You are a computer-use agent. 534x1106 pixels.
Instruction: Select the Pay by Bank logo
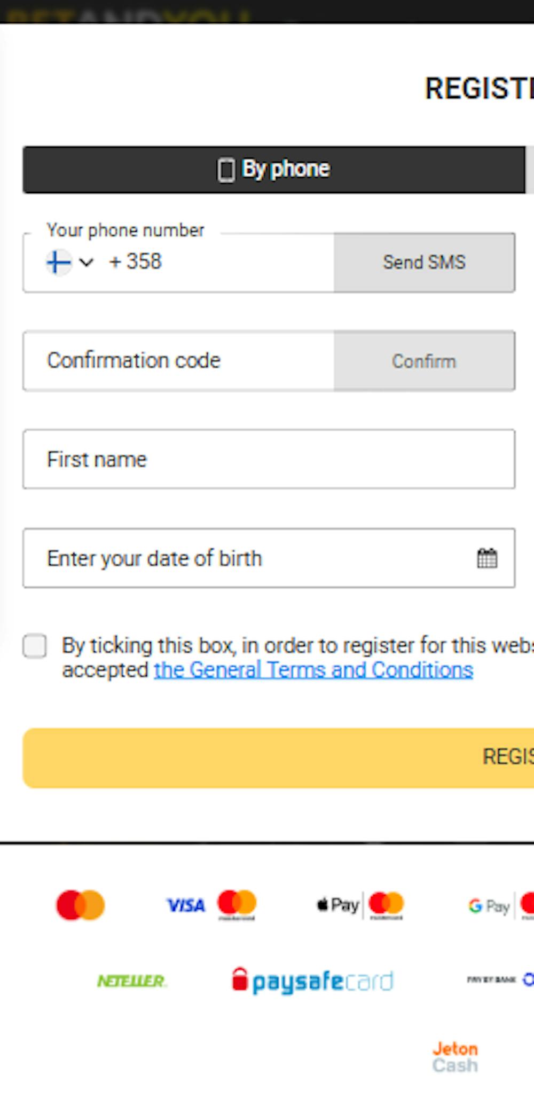(x=500, y=979)
